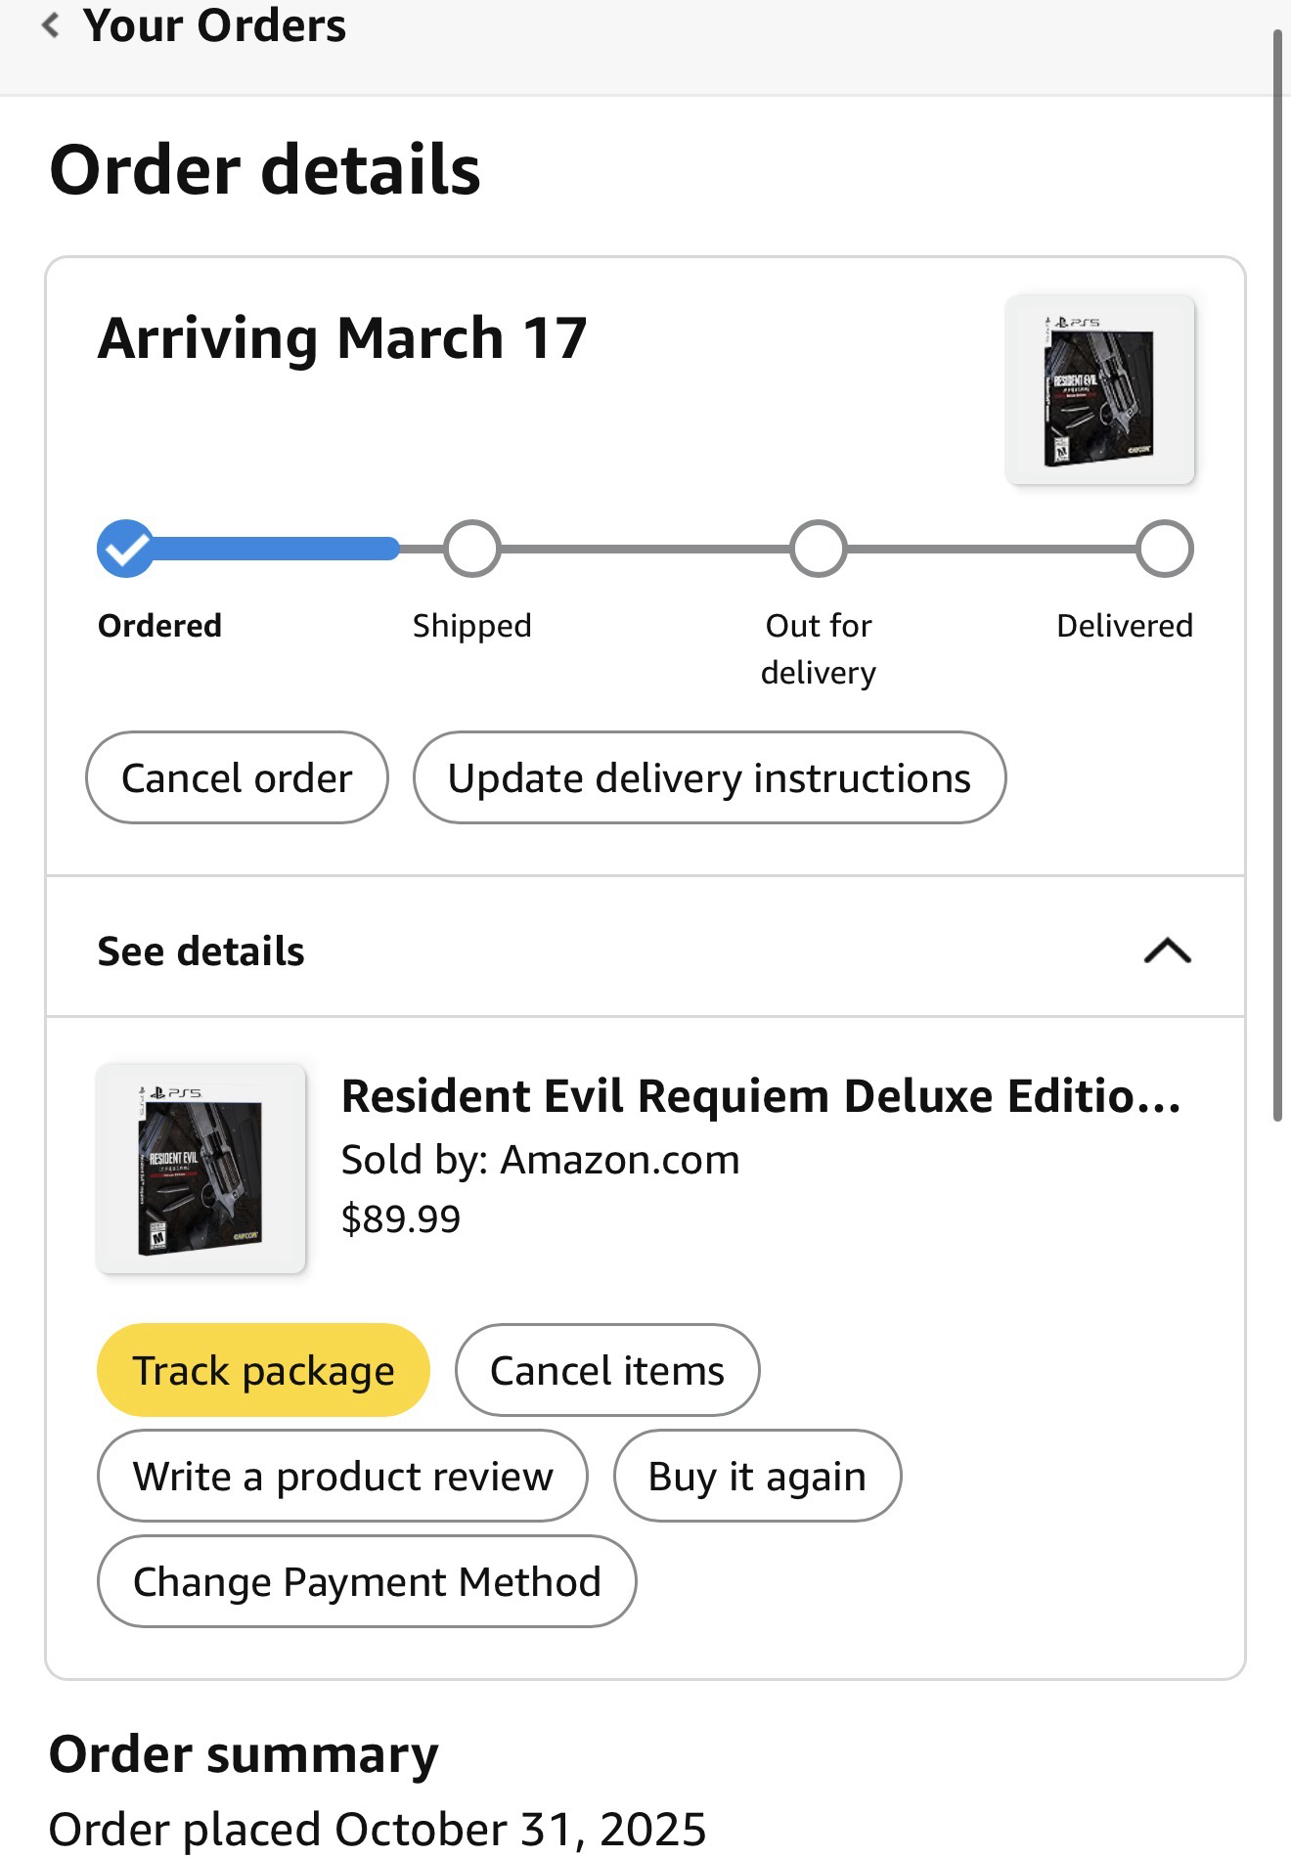
Task: Tap the back arrow beside Your Orders
Action: coord(51,25)
